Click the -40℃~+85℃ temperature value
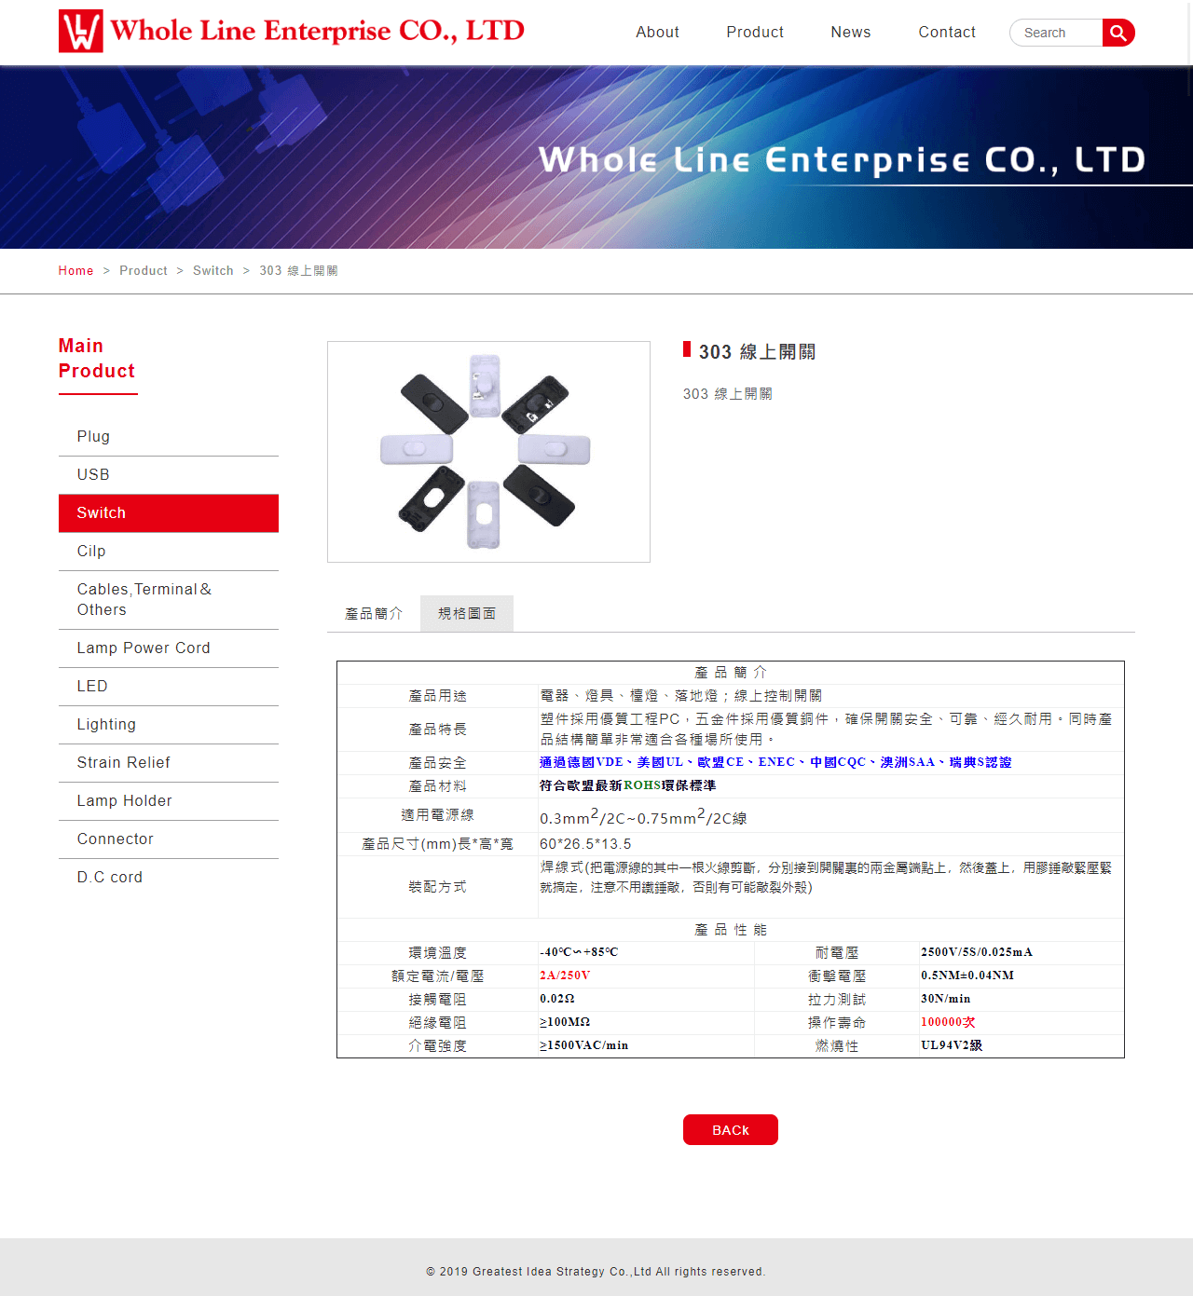Viewport: 1193px width, 1296px height. (x=579, y=952)
